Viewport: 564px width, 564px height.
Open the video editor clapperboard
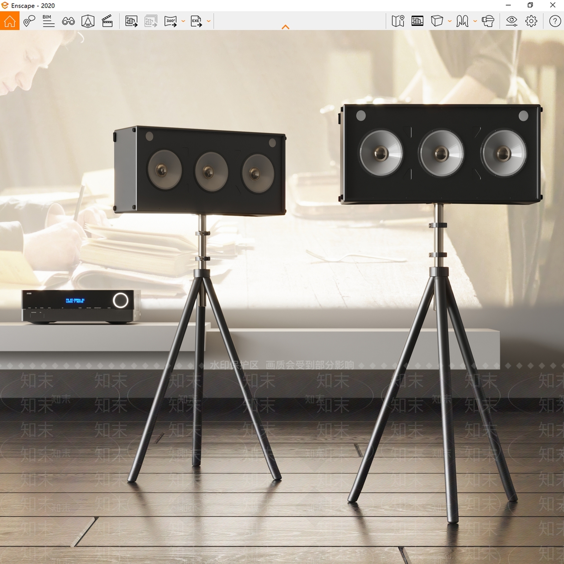click(107, 21)
